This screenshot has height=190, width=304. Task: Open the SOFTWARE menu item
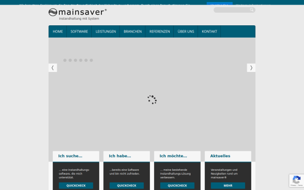click(79, 31)
